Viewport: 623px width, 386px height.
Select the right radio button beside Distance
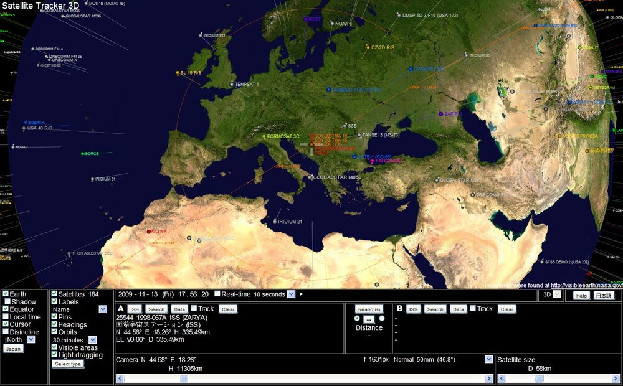click(x=382, y=318)
